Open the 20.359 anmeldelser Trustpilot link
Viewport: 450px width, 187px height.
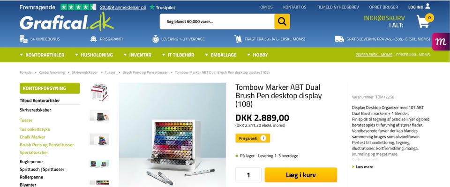click(x=123, y=7)
